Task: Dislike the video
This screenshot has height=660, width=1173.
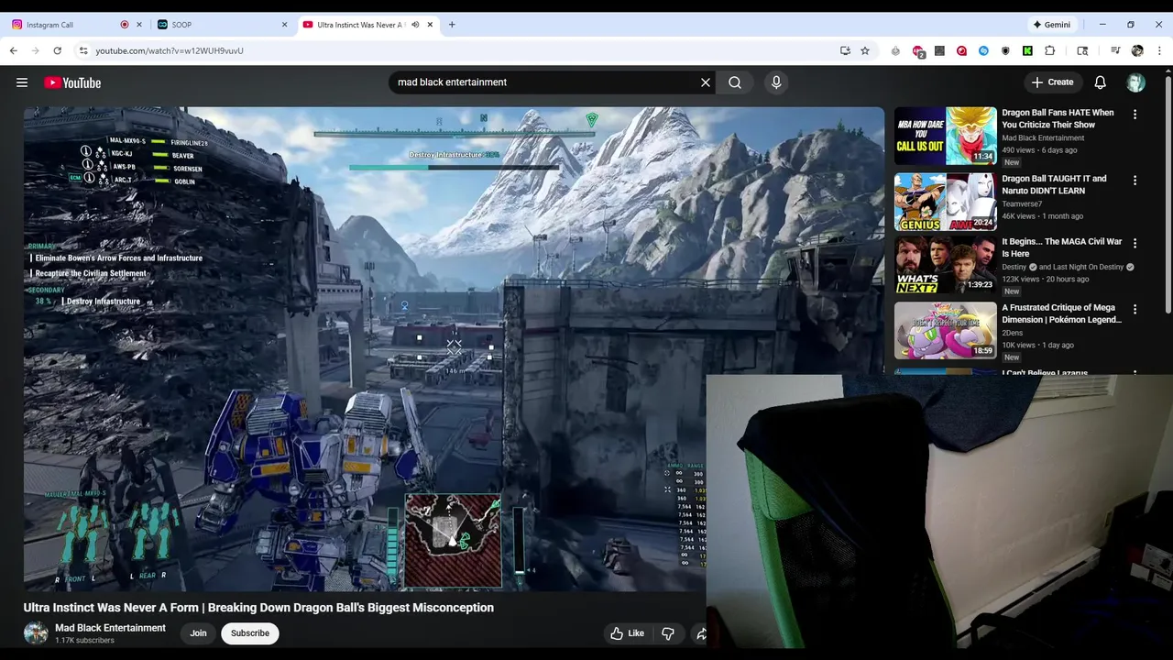Action: tap(668, 633)
